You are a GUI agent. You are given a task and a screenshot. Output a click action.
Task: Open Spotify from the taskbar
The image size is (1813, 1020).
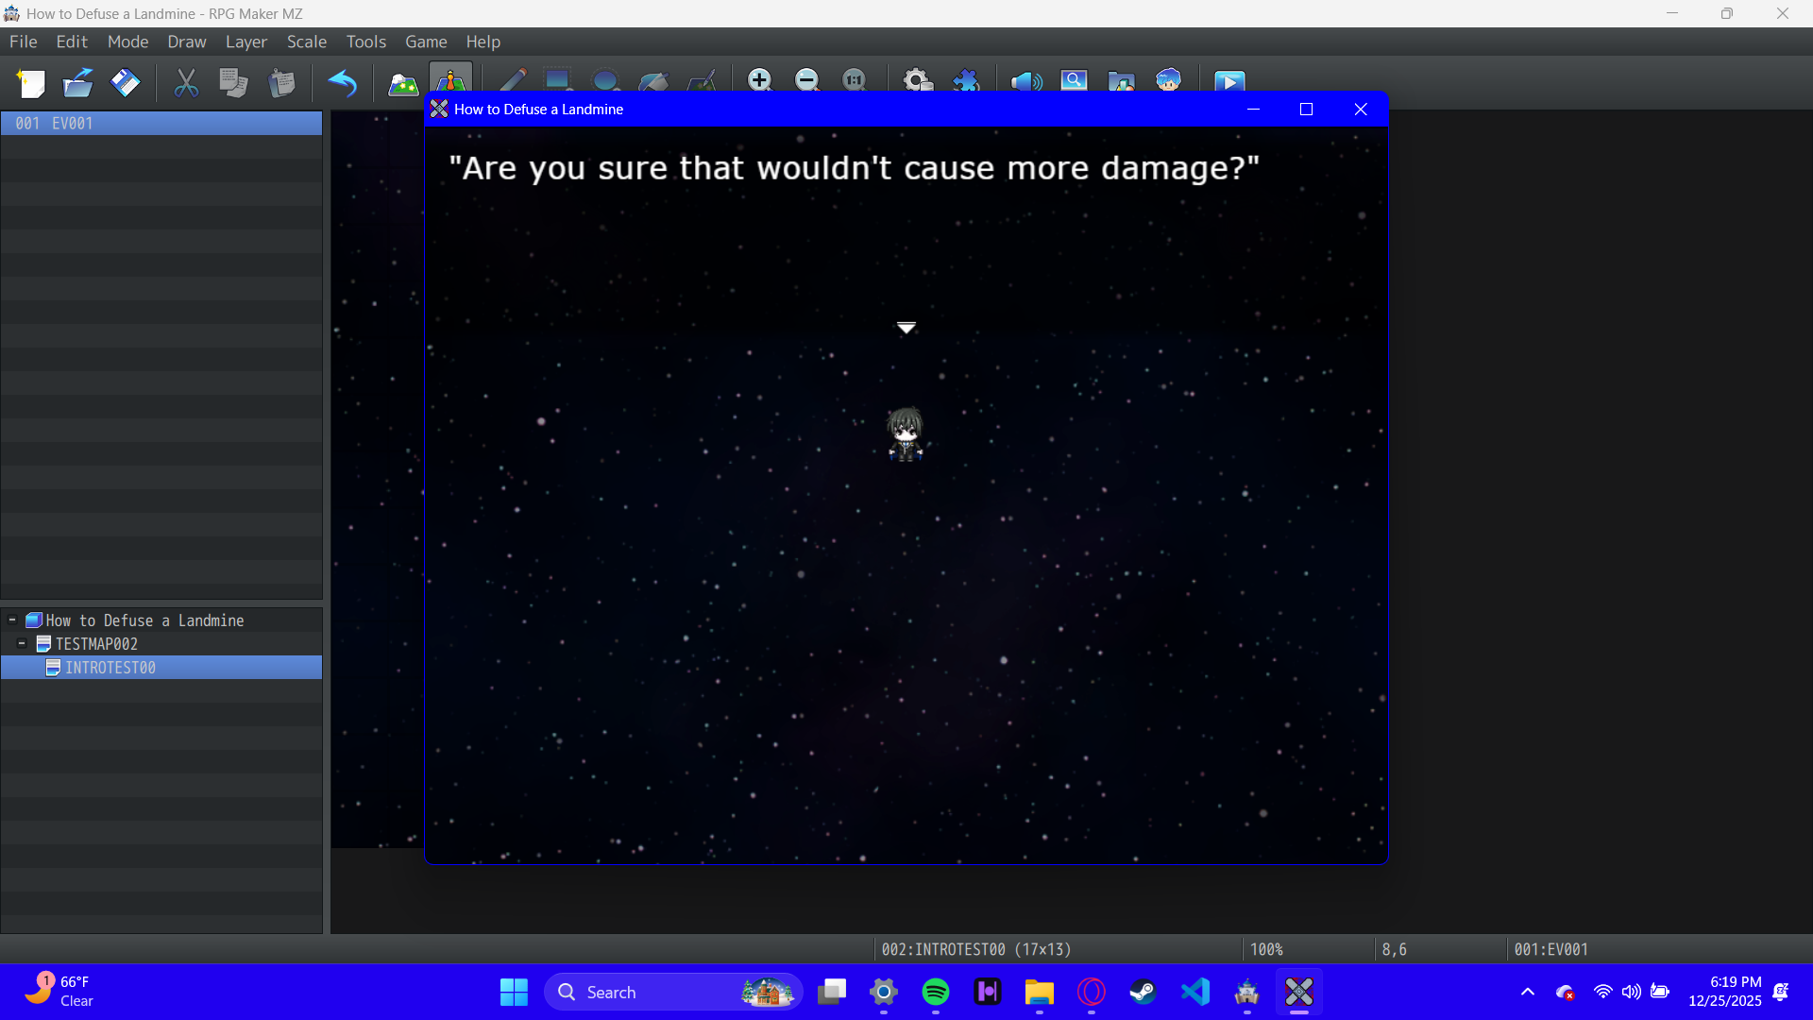click(x=935, y=992)
